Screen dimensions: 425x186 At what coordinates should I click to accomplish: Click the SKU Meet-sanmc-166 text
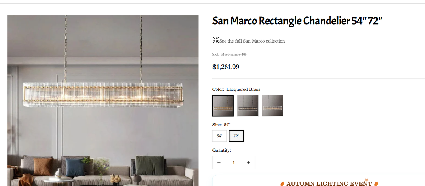click(229, 54)
